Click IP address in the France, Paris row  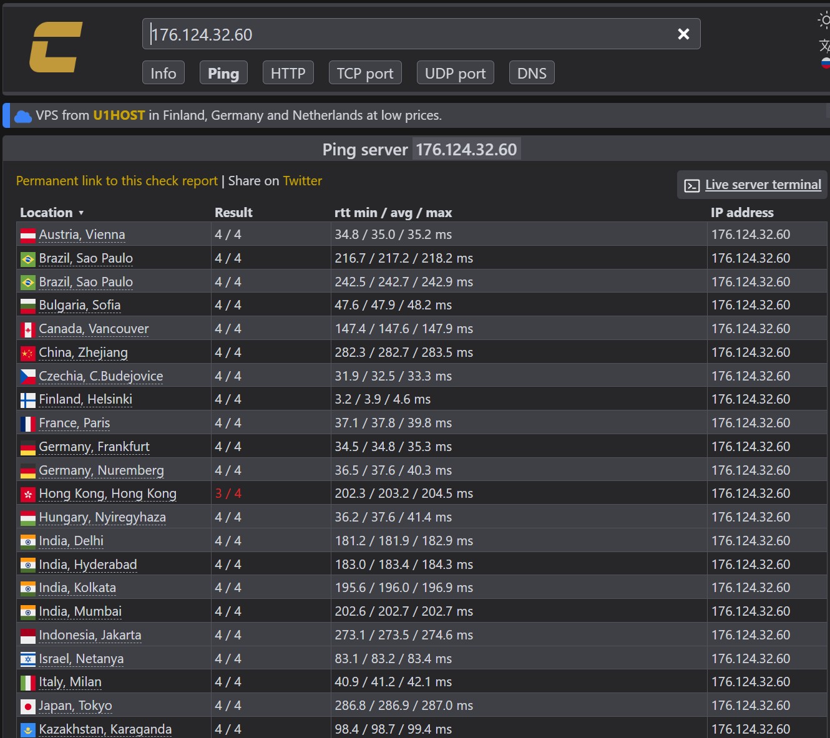tap(751, 423)
